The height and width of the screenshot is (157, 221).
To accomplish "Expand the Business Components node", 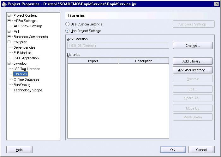I will pyautogui.click(x=9, y=37).
